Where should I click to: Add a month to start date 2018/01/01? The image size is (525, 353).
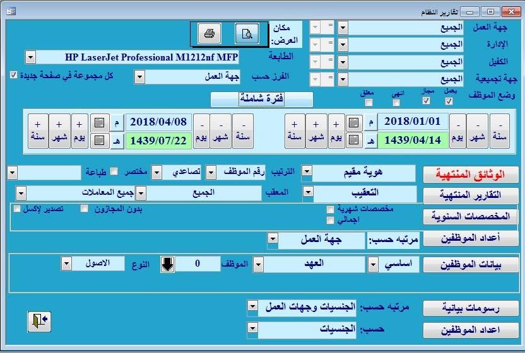tap(316, 131)
